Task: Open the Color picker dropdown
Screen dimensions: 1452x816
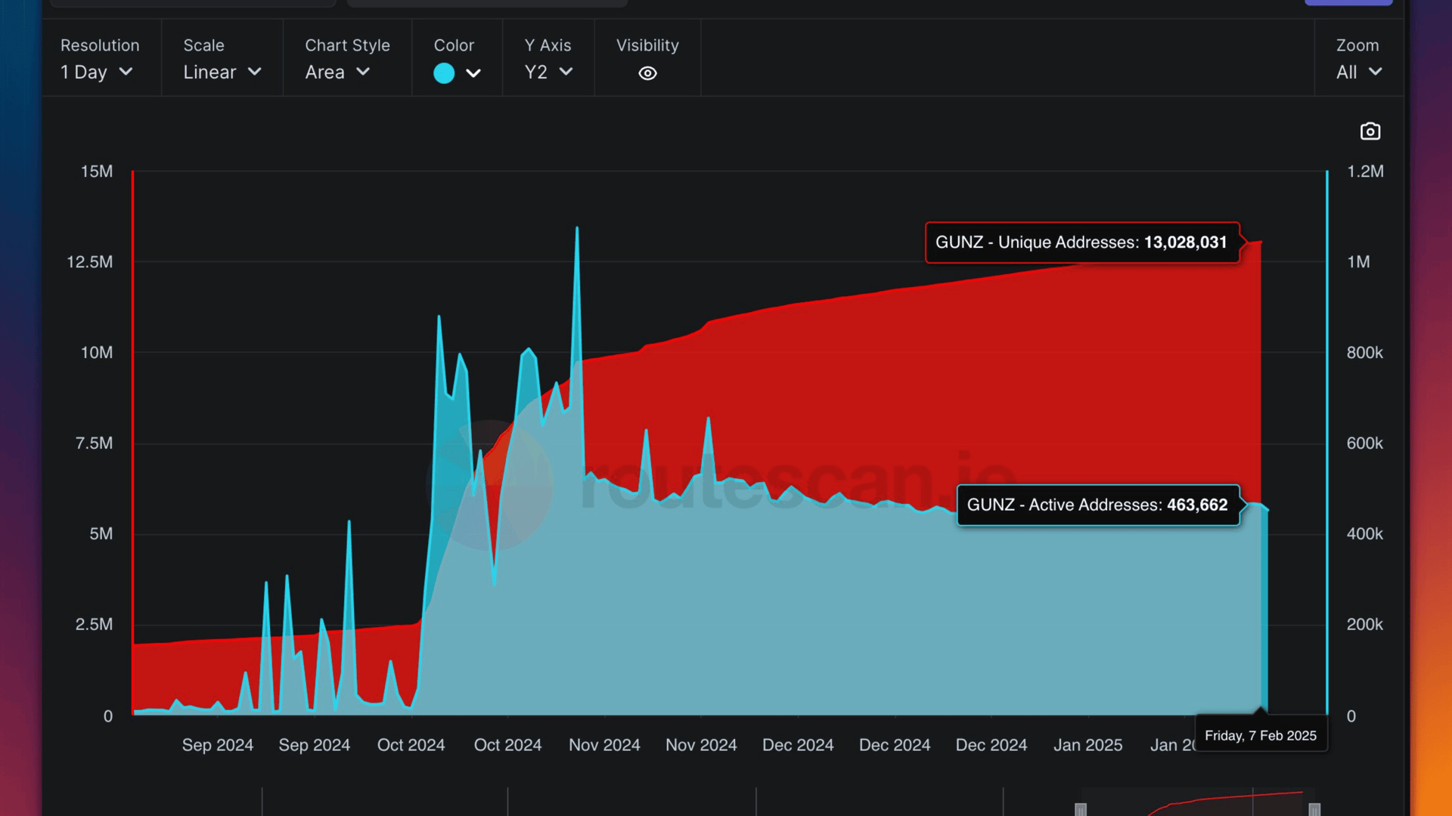Action: click(x=474, y=73)
